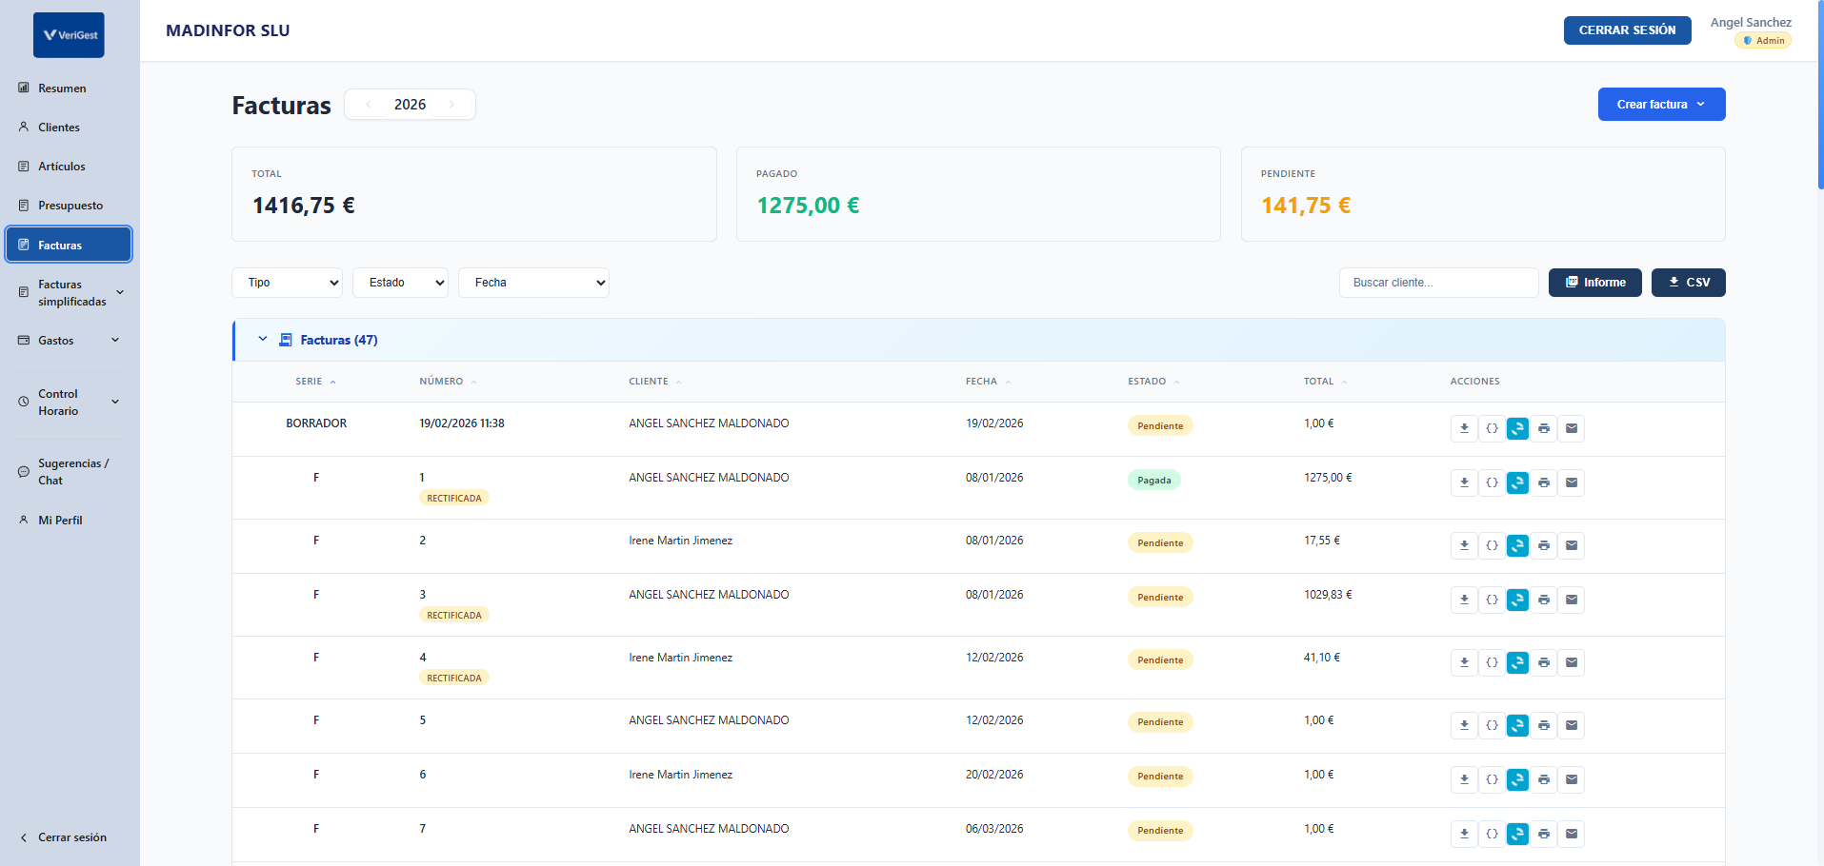
Task: Click curly braces icon for invoice number 3
Action: point(1492,600)
